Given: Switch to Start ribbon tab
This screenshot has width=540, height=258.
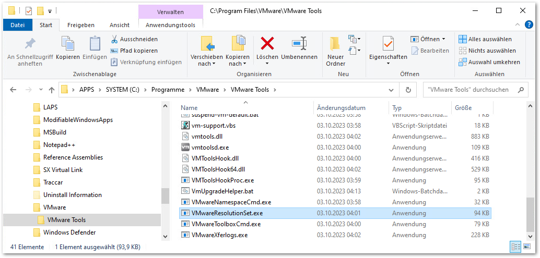Looking at the screenshot, I should point(46,25).
